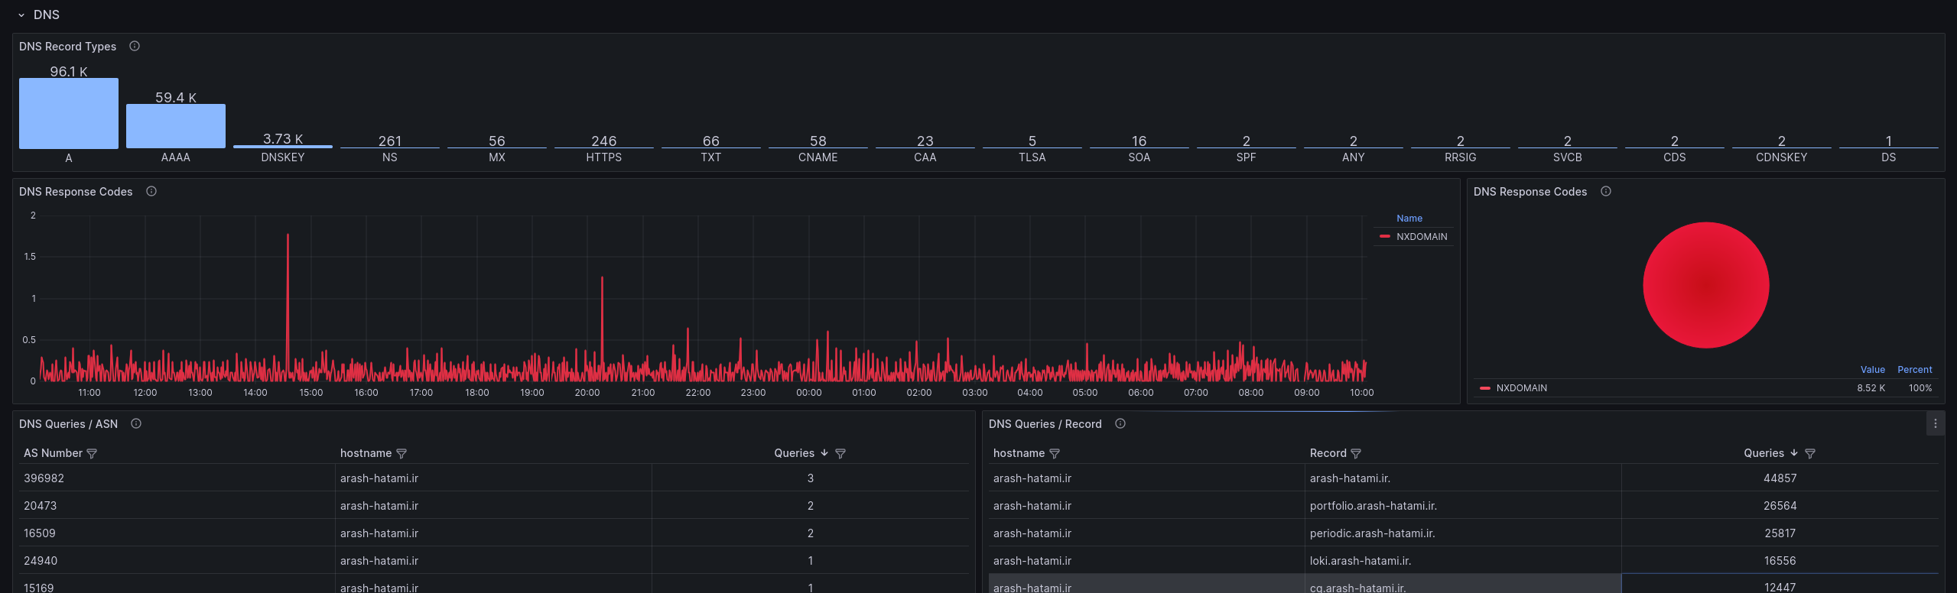Filter Queries column in ASN table
This screenshot has height=593, width=1957.
[840, 454]
